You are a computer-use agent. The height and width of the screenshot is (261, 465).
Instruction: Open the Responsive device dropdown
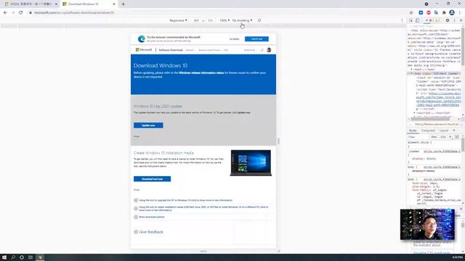point(178,20)
